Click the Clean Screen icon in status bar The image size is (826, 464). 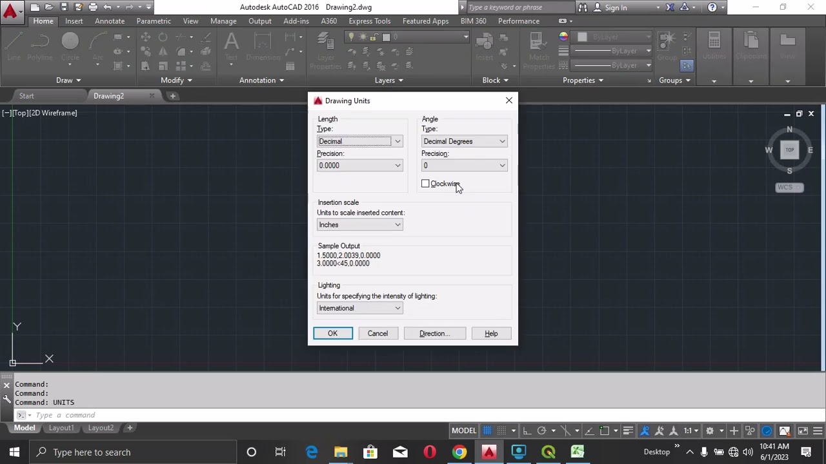[x=803, y=430]
